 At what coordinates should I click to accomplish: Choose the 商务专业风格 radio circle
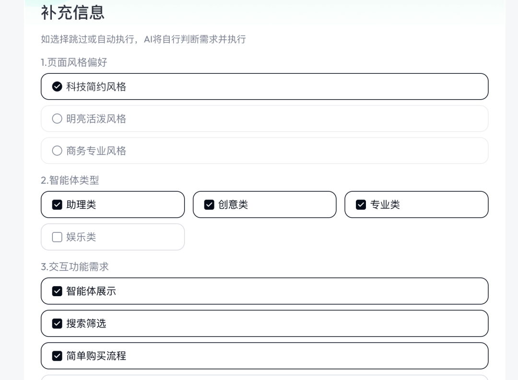click(x=57, y=150)
